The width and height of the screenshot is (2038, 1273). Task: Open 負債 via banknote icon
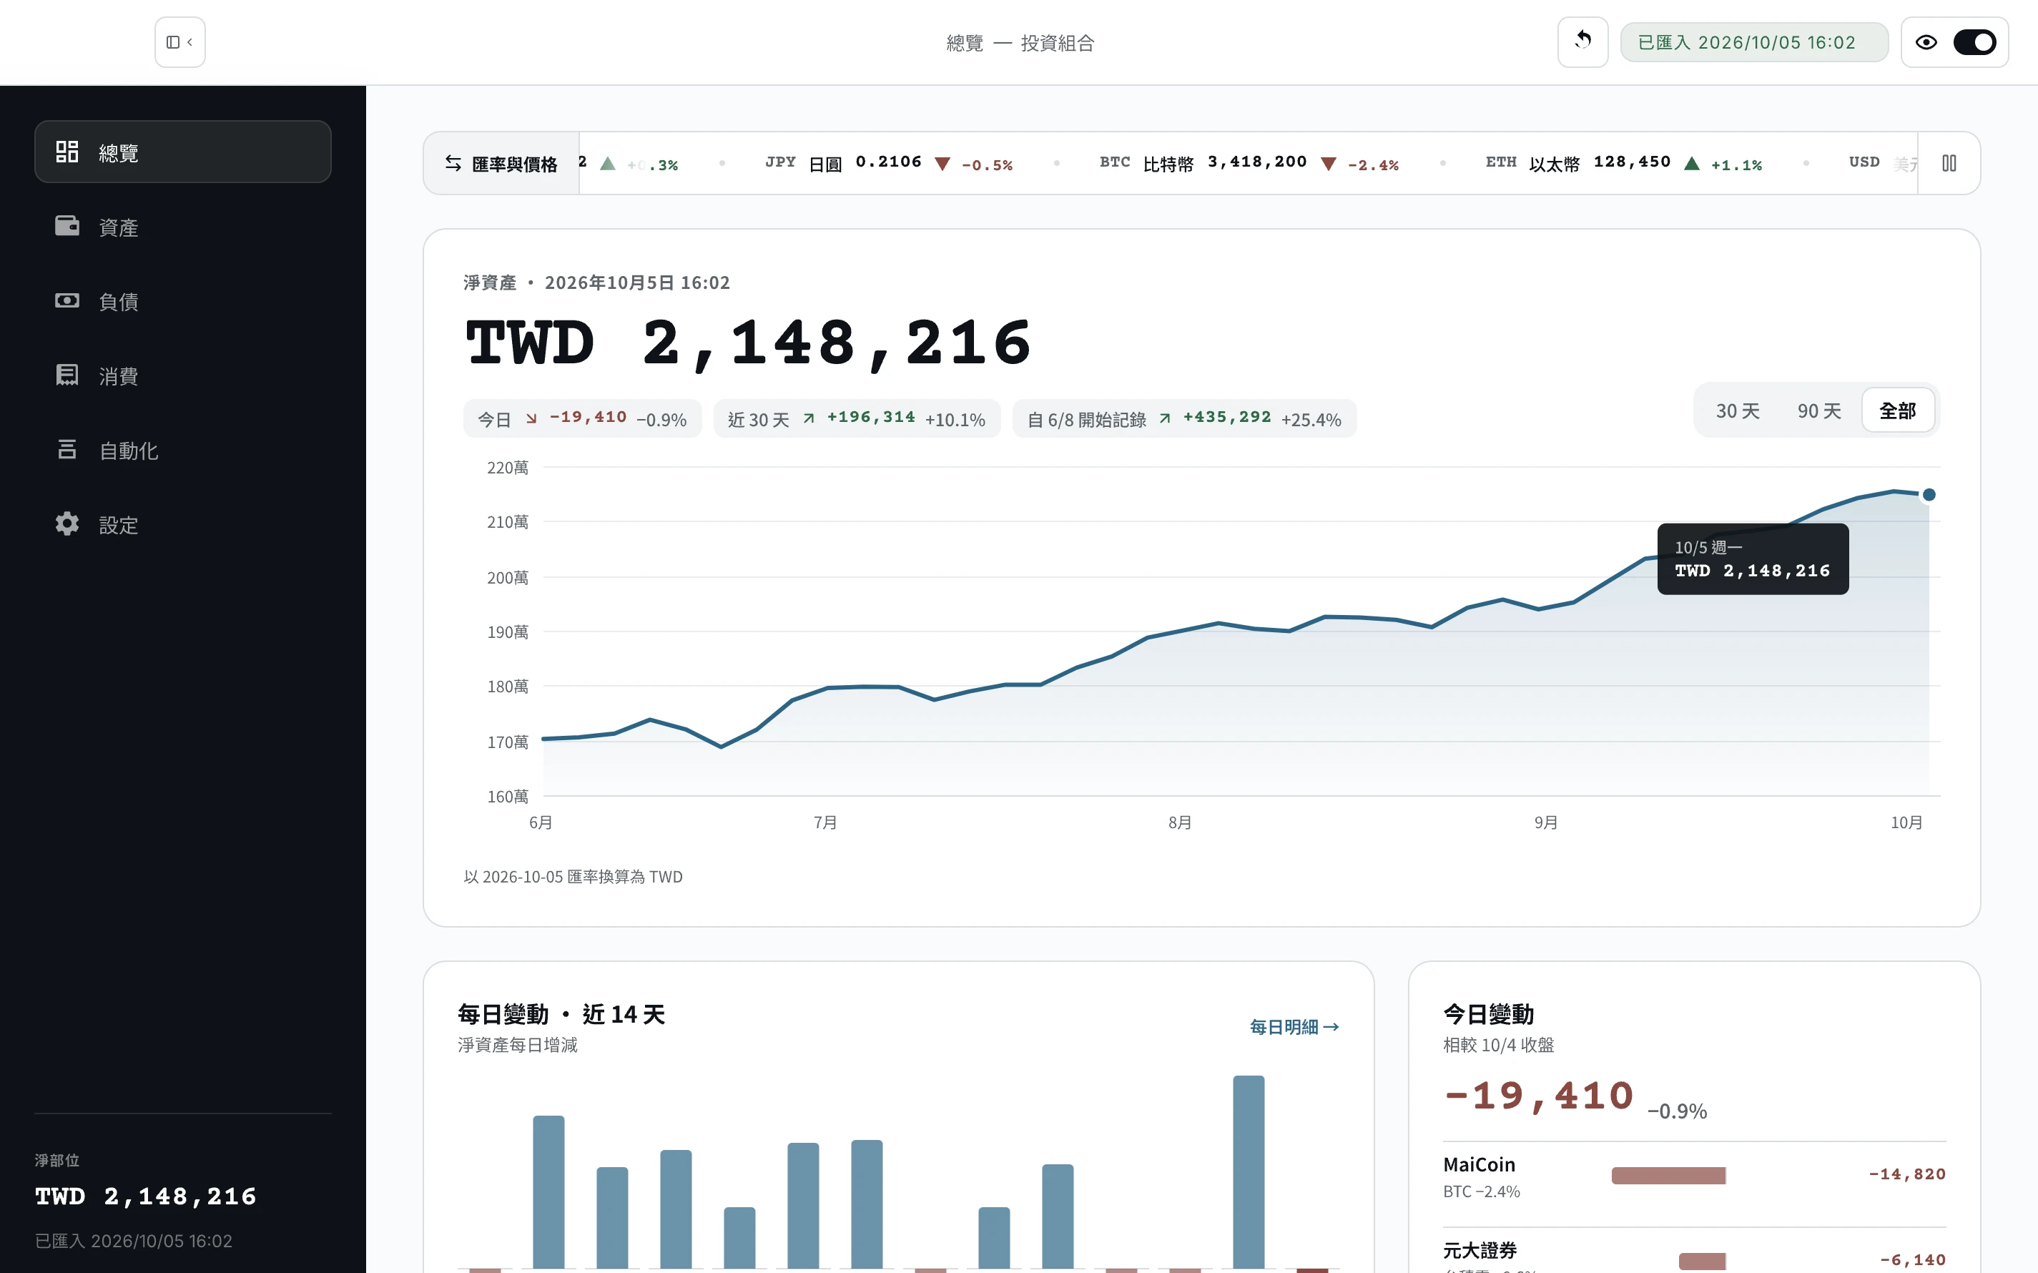[x=67, y=300]
